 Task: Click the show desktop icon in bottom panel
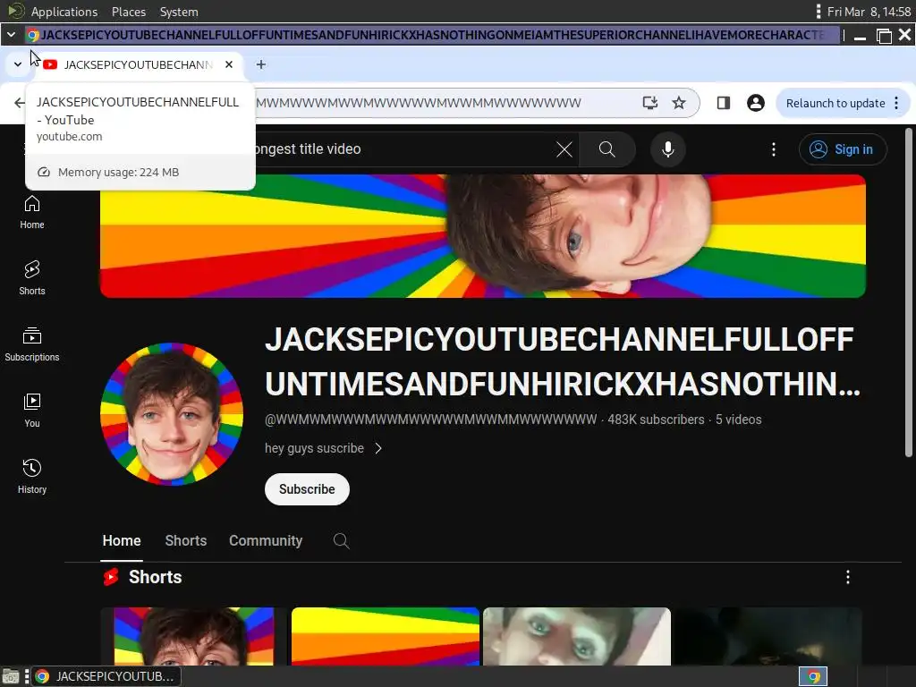11,676
